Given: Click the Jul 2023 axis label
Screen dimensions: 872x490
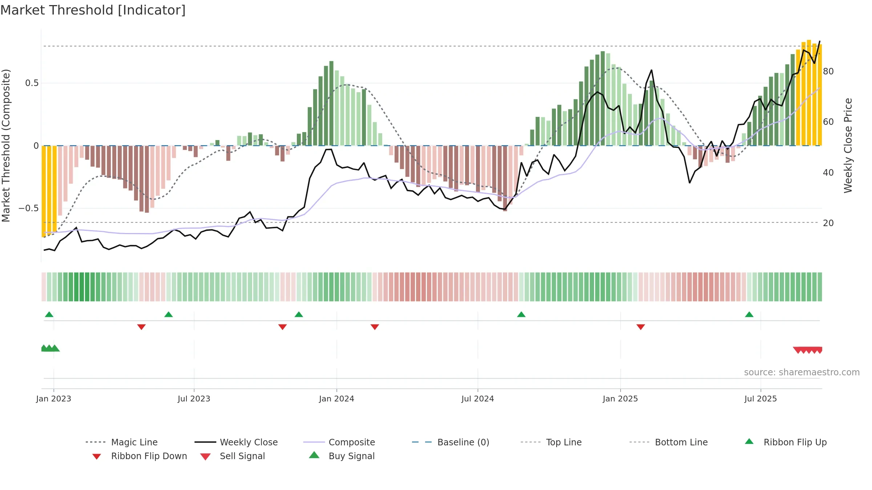Looking at the screenshot, I should 194,399.
